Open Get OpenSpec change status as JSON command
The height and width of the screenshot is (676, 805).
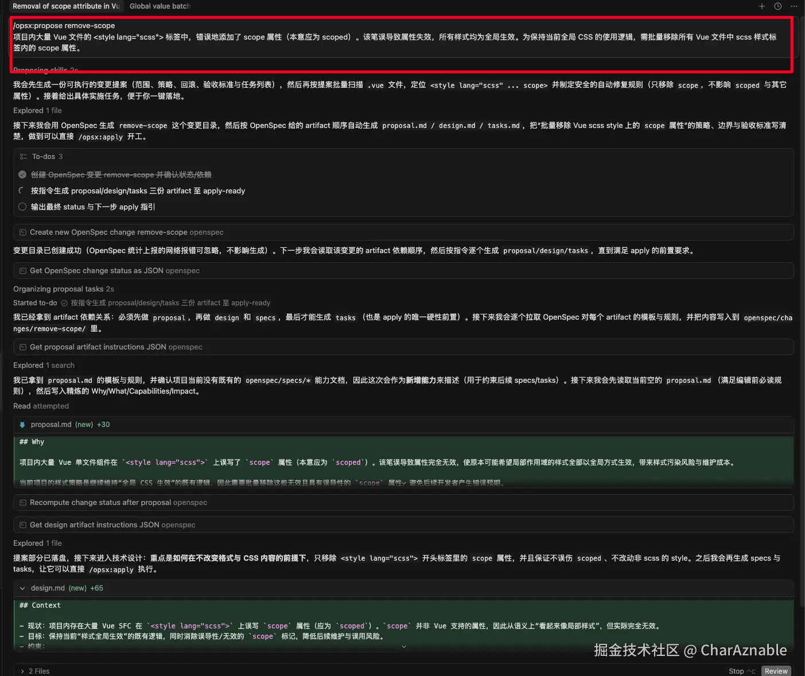(403, 271)
